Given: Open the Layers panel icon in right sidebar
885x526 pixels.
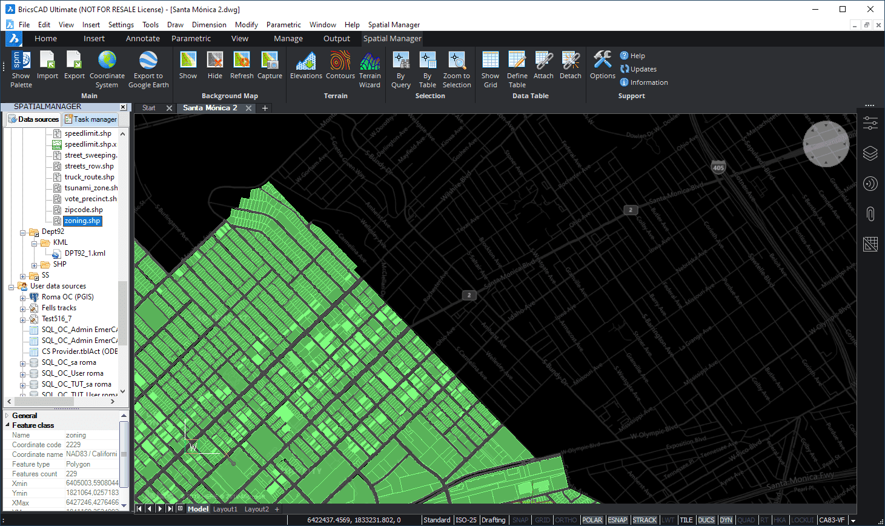Looking at the screenshot, I should tap(870, 153).
